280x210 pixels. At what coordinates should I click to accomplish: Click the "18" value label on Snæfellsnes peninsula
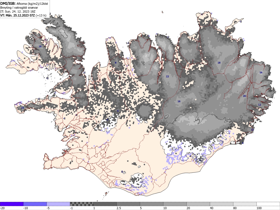[22, 108]
